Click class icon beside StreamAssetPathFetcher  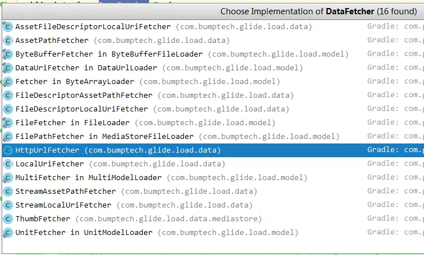[x=7, y=191]
